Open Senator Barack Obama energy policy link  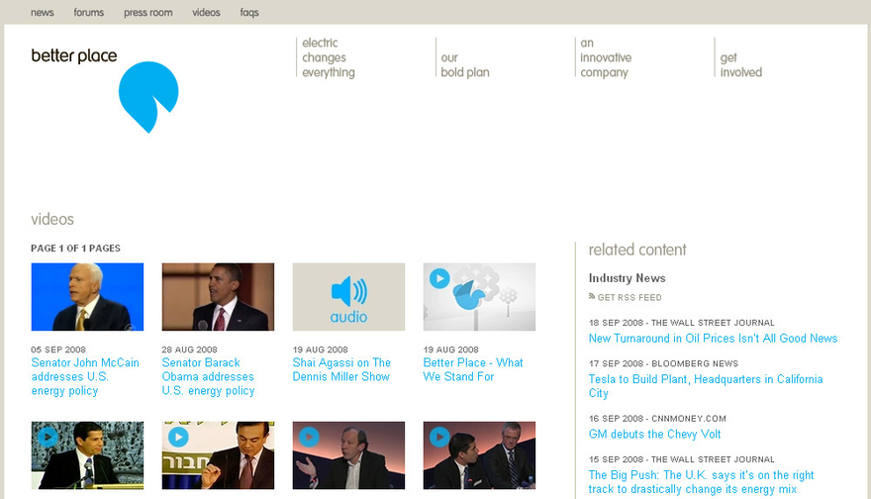(208, 377)
